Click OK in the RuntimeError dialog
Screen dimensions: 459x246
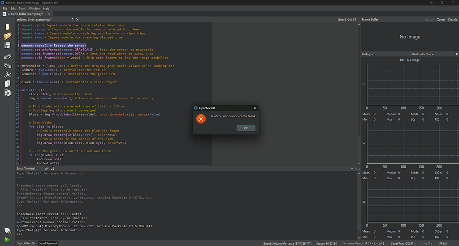pos(246,128)
